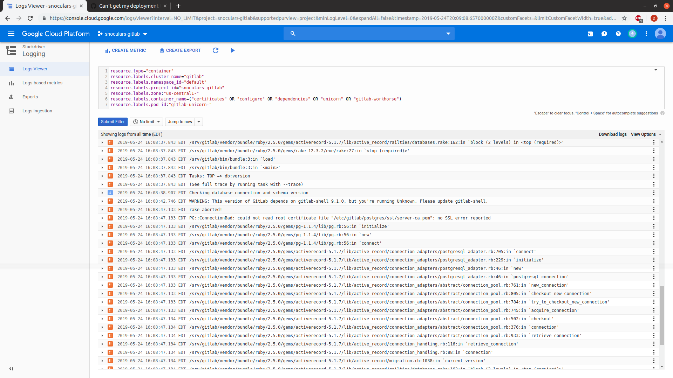673x378 pixels.
Task: Expand the 'bundle:3:in `load'' log entry
Action: (x=102, y=159)
